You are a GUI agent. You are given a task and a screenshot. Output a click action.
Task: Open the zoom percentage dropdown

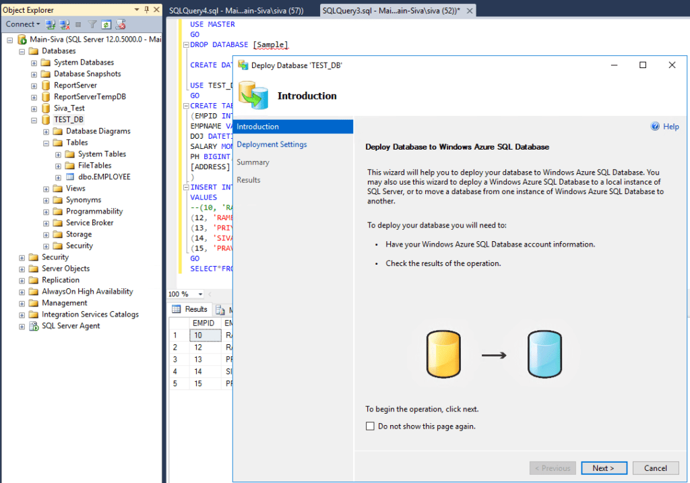200,294
